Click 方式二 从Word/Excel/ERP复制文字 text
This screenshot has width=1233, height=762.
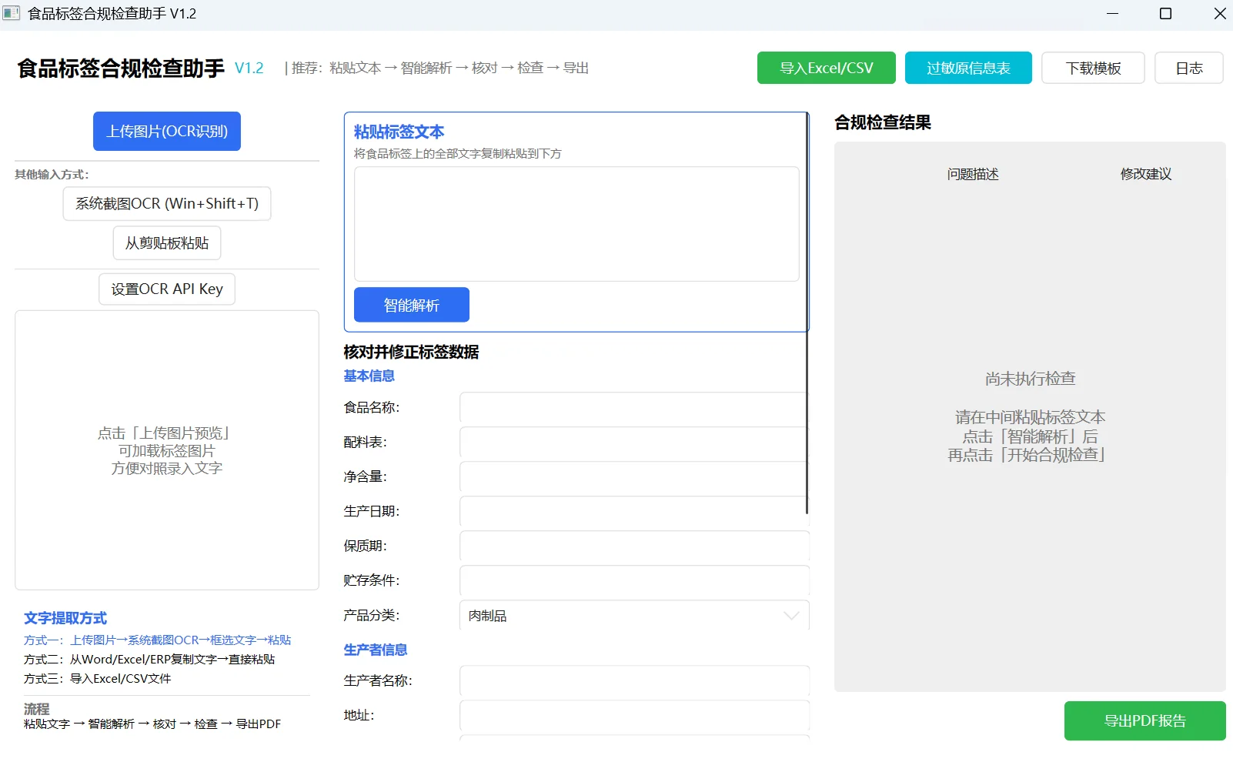click(x=149, y=660)
